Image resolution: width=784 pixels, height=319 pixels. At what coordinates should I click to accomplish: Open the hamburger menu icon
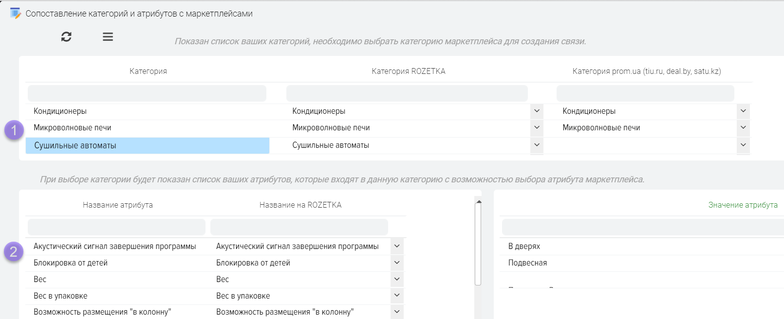[108, 37]
